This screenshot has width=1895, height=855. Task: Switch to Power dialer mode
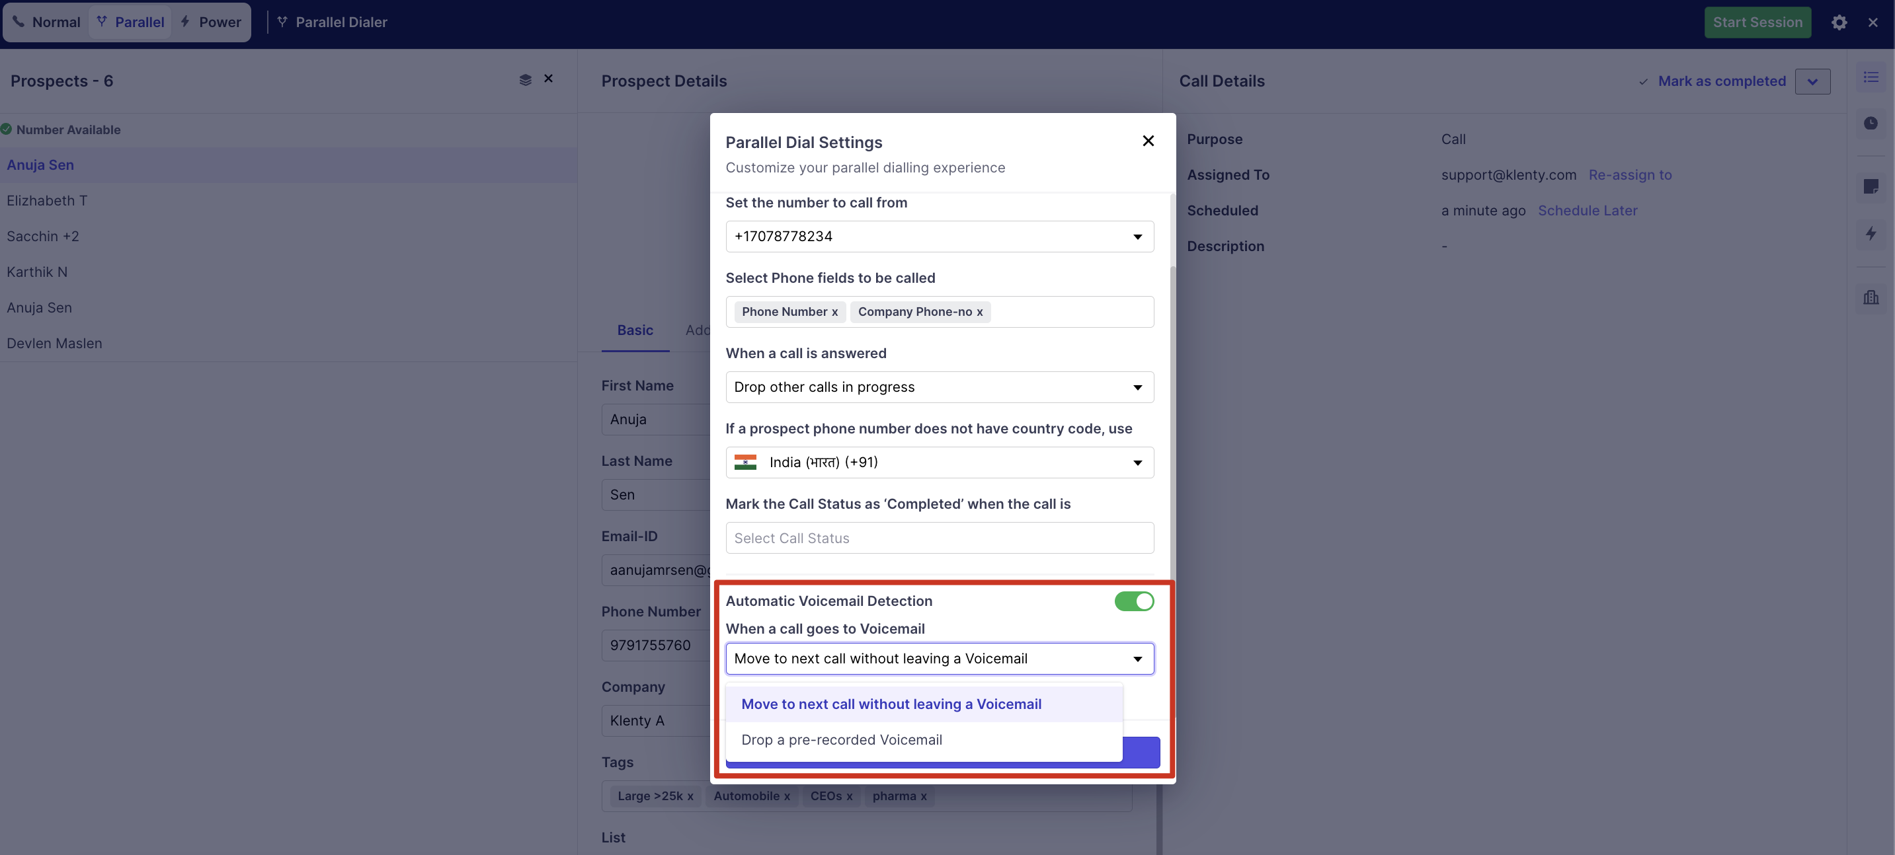(x=211, y=22)
